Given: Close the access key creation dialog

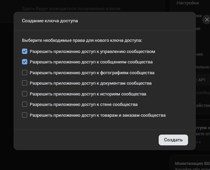Looking at the screenshot, I should tap(206, 20).
